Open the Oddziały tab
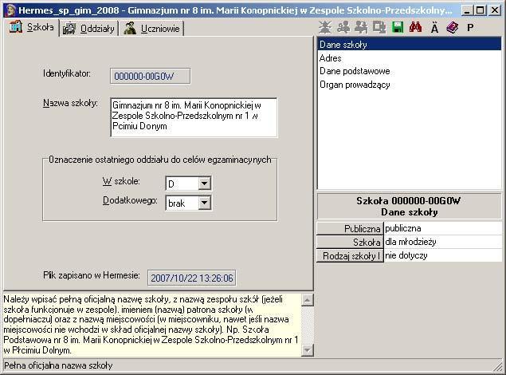506x375 pixels. [88, 29]
